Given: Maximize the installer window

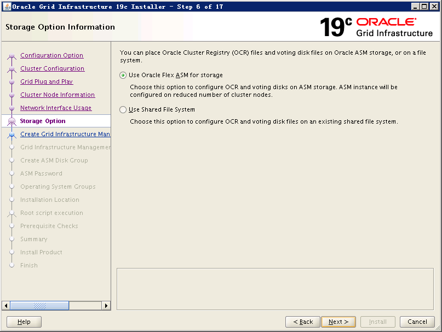Looking at the screenshot, I should click(x=424, y=6).
